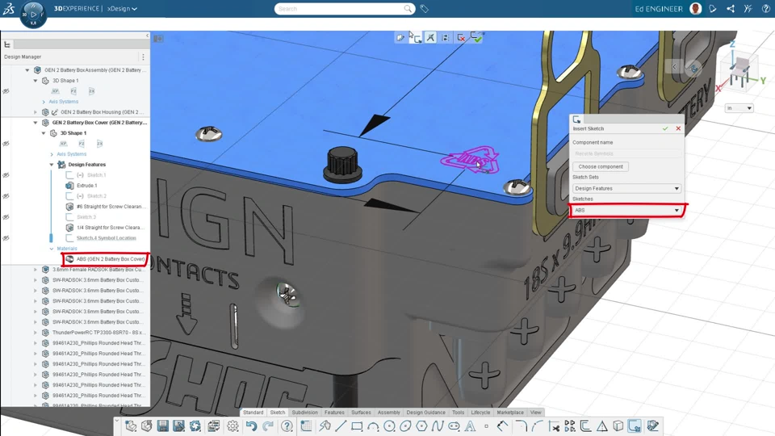Viewport: 775px width, 436px height.
Task: Select the Polygon sketch tool
Action: [421, 426]
